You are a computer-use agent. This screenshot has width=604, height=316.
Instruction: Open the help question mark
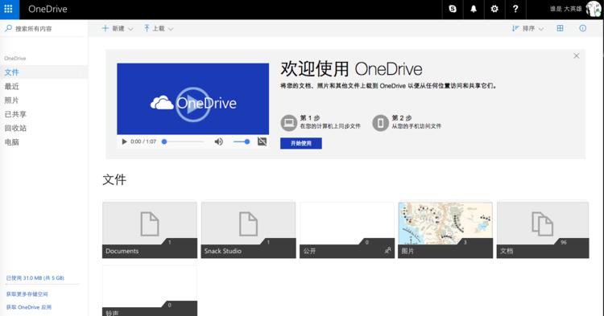[x=515, y=9]
